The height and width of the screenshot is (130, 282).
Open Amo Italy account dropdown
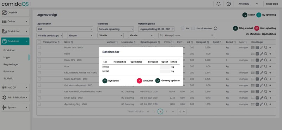pos(249,4)
